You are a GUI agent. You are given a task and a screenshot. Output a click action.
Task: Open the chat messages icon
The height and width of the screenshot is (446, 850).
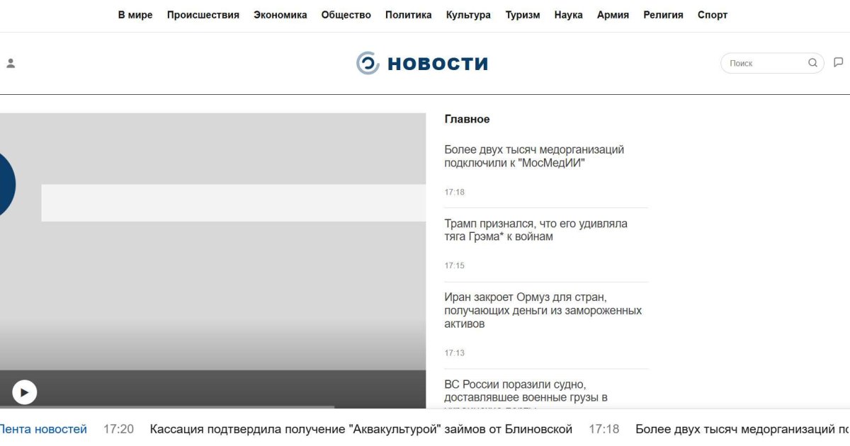839,62
